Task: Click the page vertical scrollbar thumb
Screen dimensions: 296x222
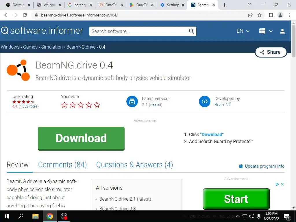Action: tap(293, 41)
